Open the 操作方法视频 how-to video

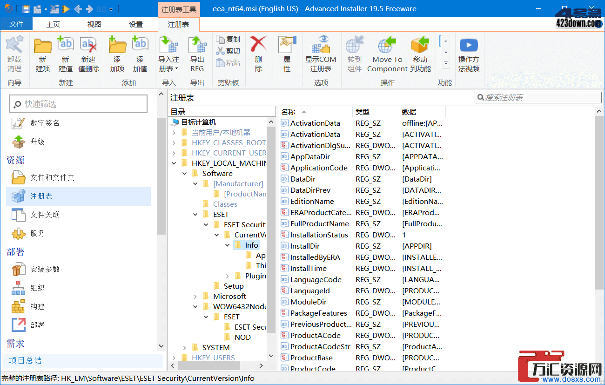(469, 54)
